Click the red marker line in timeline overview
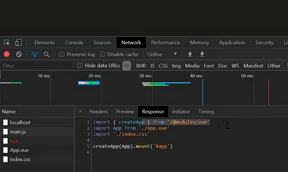Viewport: 288px width, 172px height. point(268,92)
